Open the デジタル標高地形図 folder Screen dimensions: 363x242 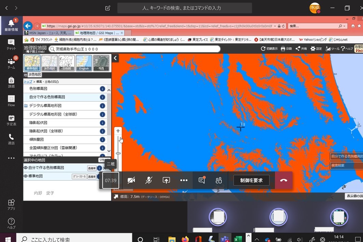pos(65,106)
